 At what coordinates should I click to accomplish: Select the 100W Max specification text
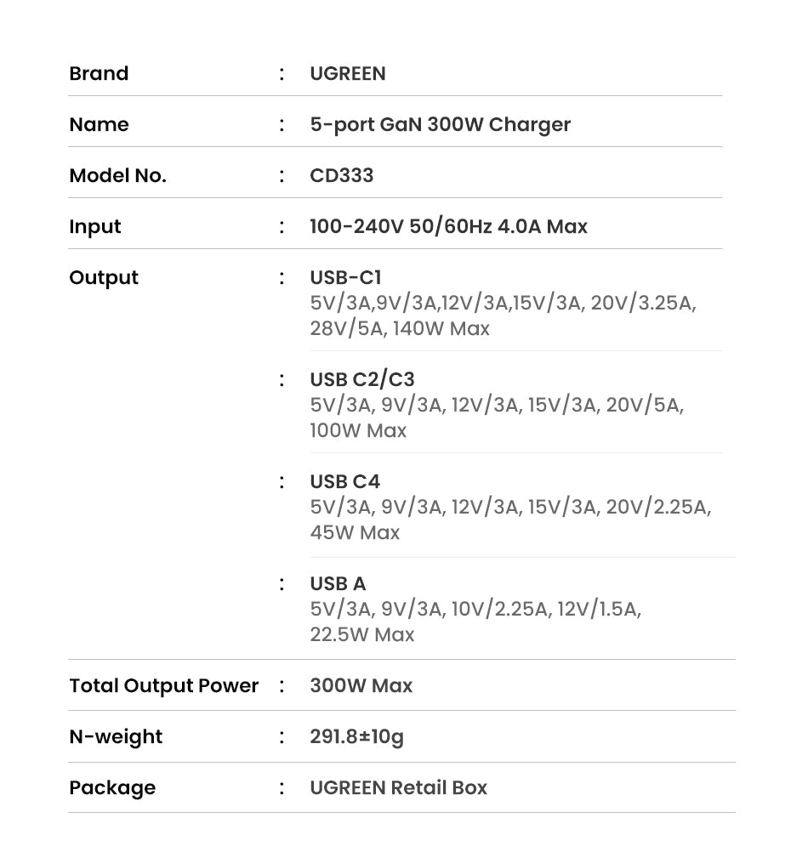pos(358,431)
